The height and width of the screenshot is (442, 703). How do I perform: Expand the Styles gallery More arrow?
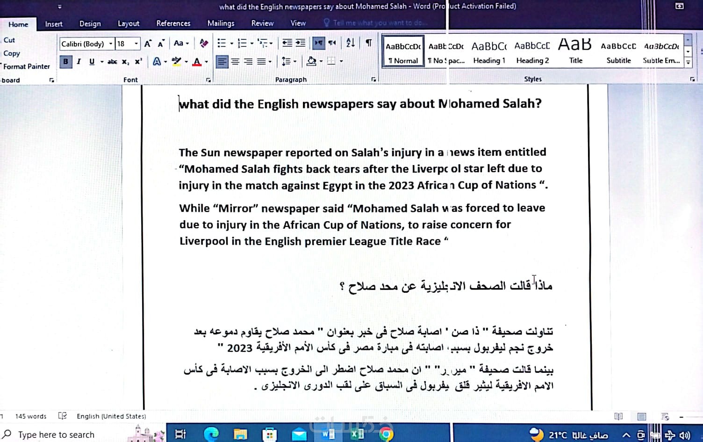tap(688, 62)
